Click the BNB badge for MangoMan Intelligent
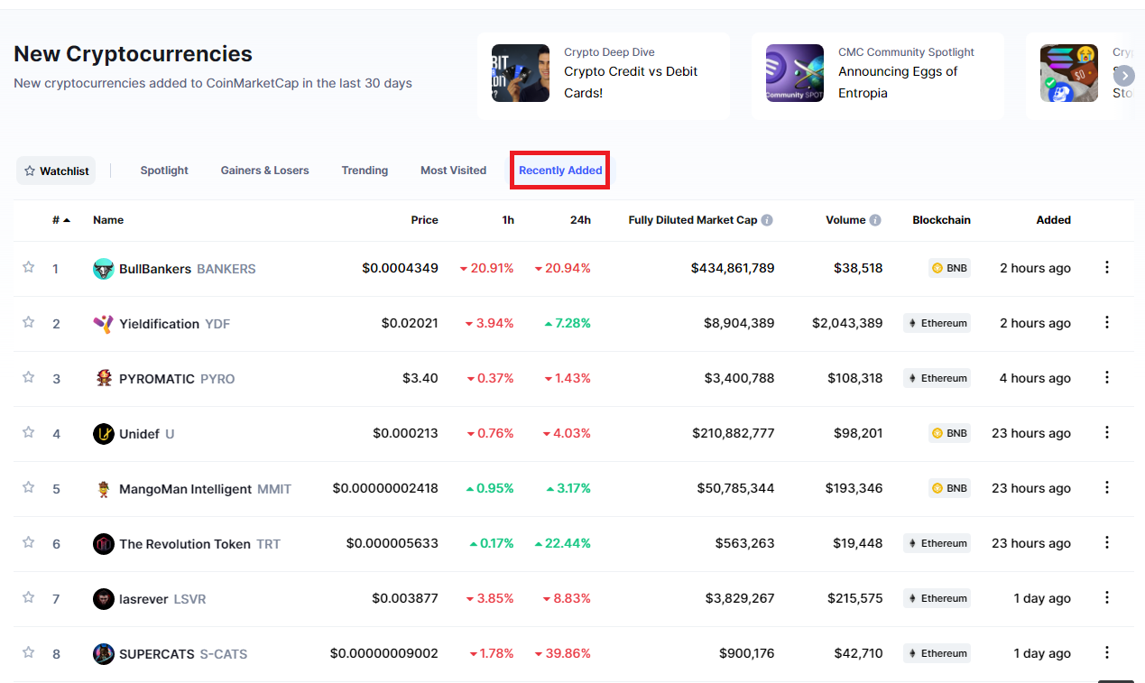The height and width of the screenshot is (683, 1145). 949,488
